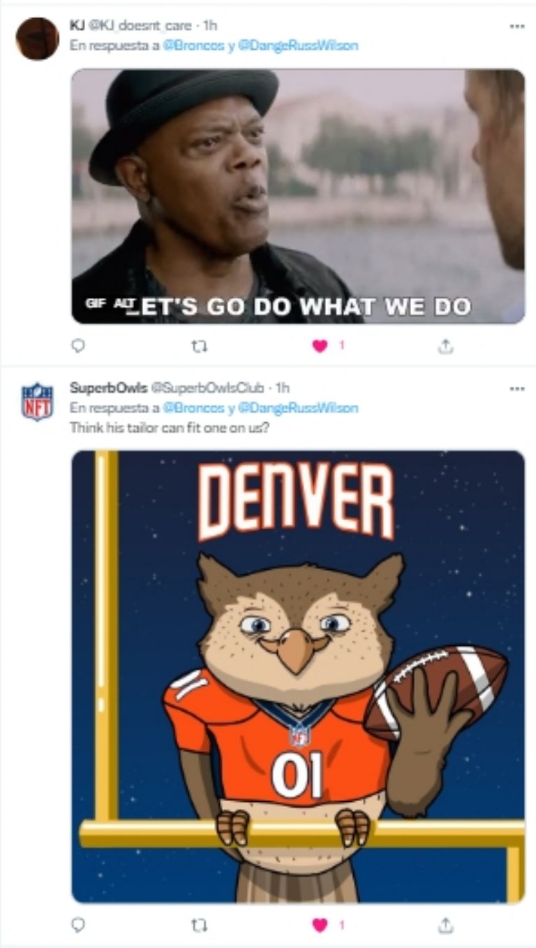
Task: Toggle the like heart on SuperbOwls' tweet
Action: coord(320,924)
